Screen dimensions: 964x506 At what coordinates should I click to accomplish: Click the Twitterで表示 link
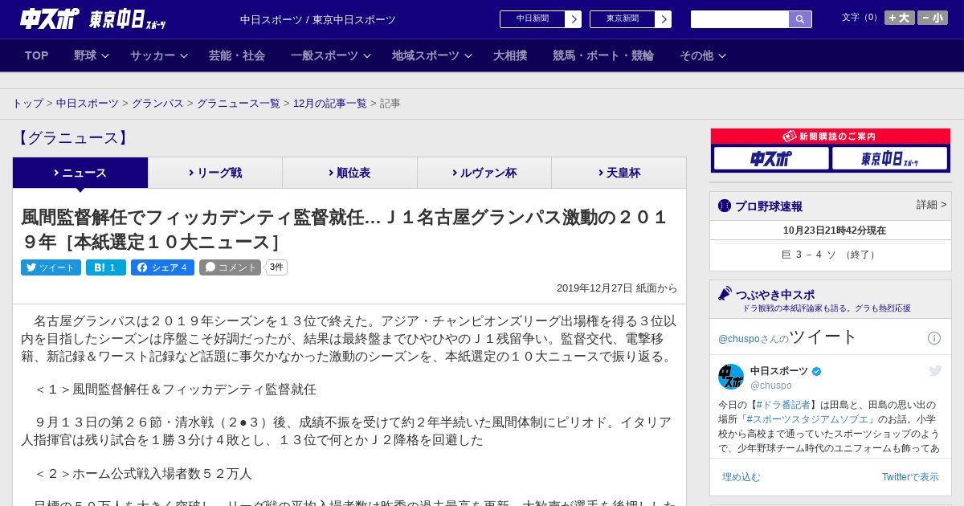pos(910,477)
